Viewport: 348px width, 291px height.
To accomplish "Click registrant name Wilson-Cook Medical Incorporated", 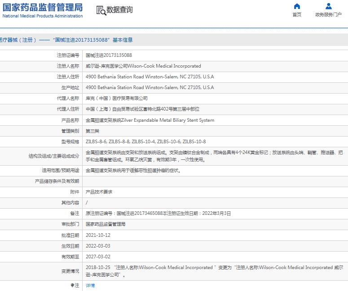I will click(143, 66).
